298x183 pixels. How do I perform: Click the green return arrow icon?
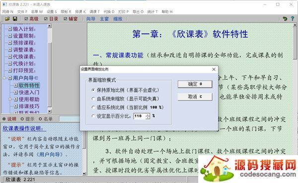(x=285, y=18)
